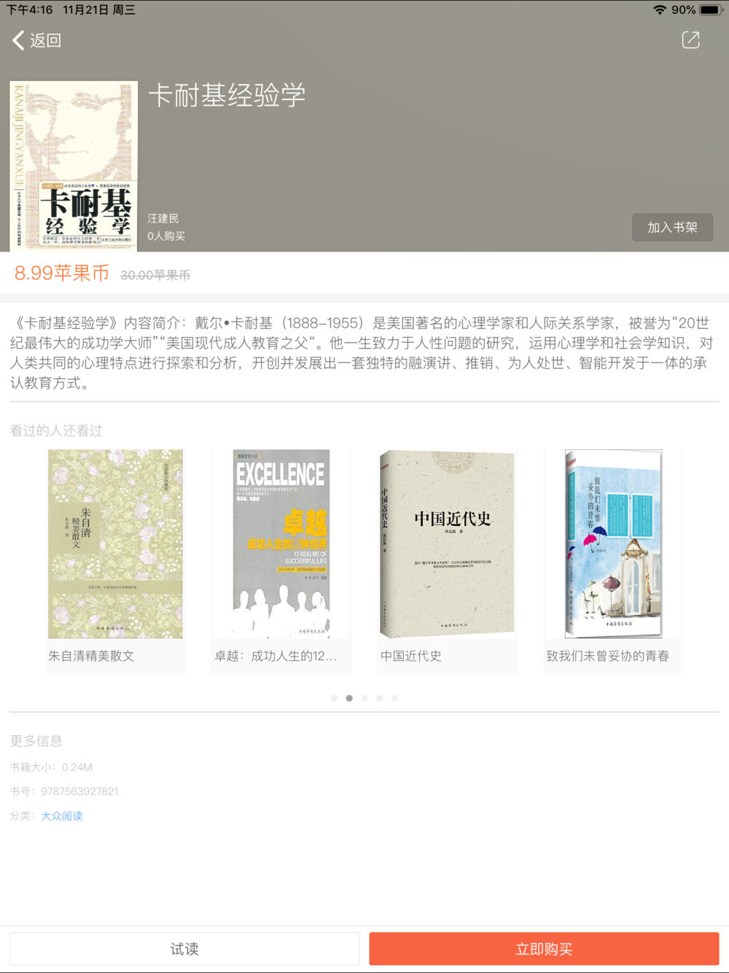
Task: Tap the back chevron arrow
Action: [19, 40]
